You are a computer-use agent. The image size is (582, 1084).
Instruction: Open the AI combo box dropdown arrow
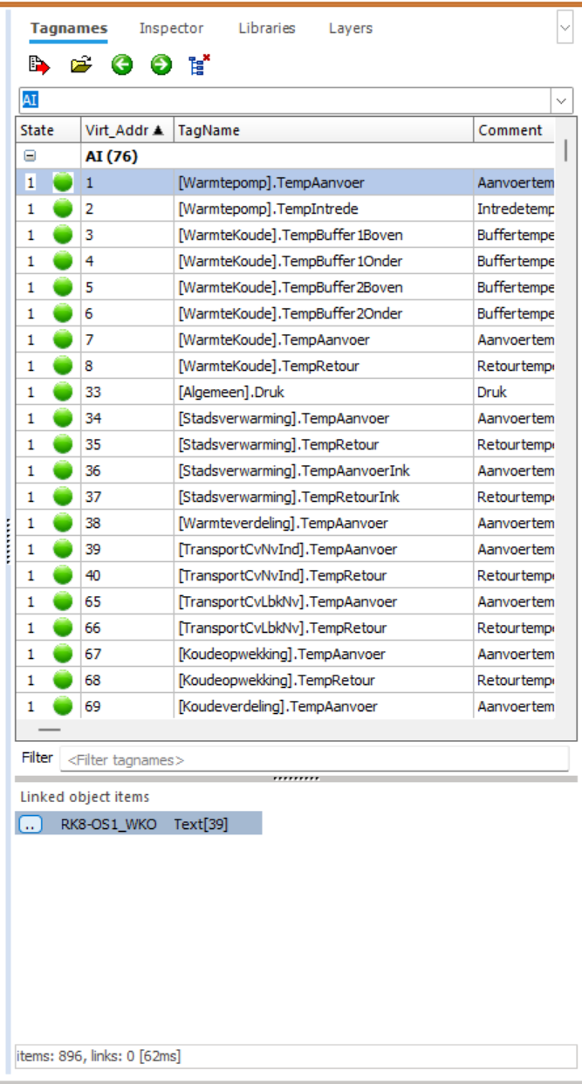pyautogui.click(x=563, y=101)
